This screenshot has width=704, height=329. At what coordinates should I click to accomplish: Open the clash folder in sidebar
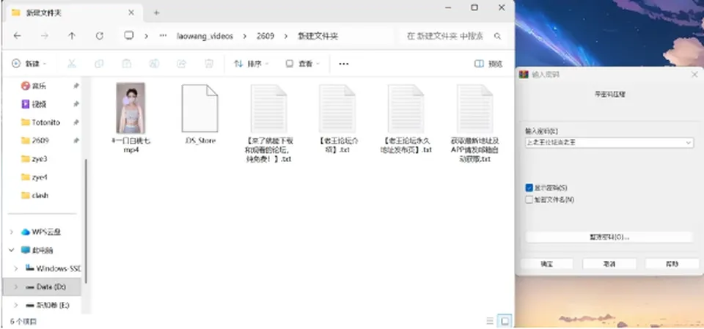34,195
